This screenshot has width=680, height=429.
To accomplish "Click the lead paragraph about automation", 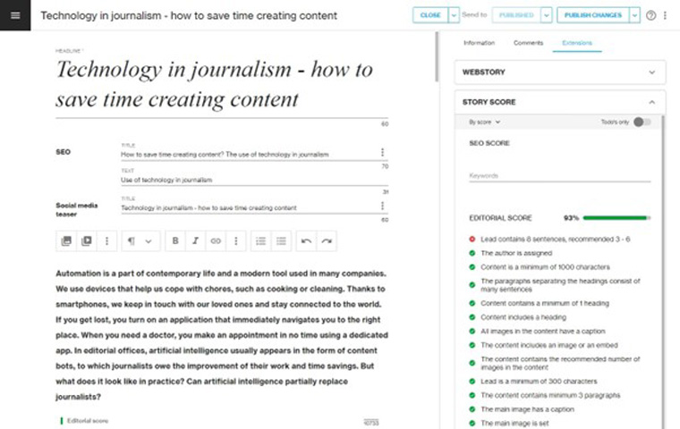I will 222,335.
